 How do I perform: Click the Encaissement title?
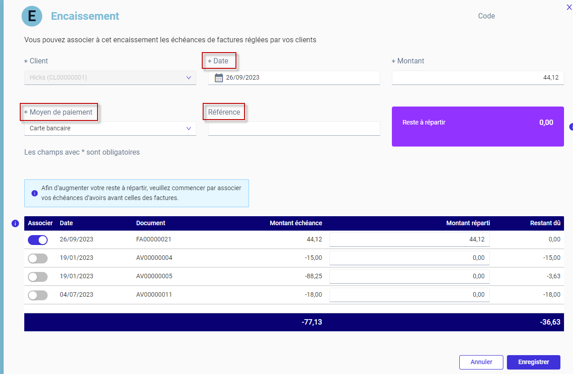point(85,16)
